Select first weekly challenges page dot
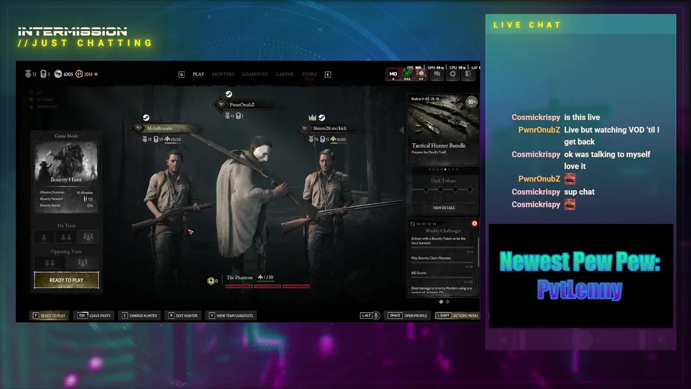 pos(441,301)
